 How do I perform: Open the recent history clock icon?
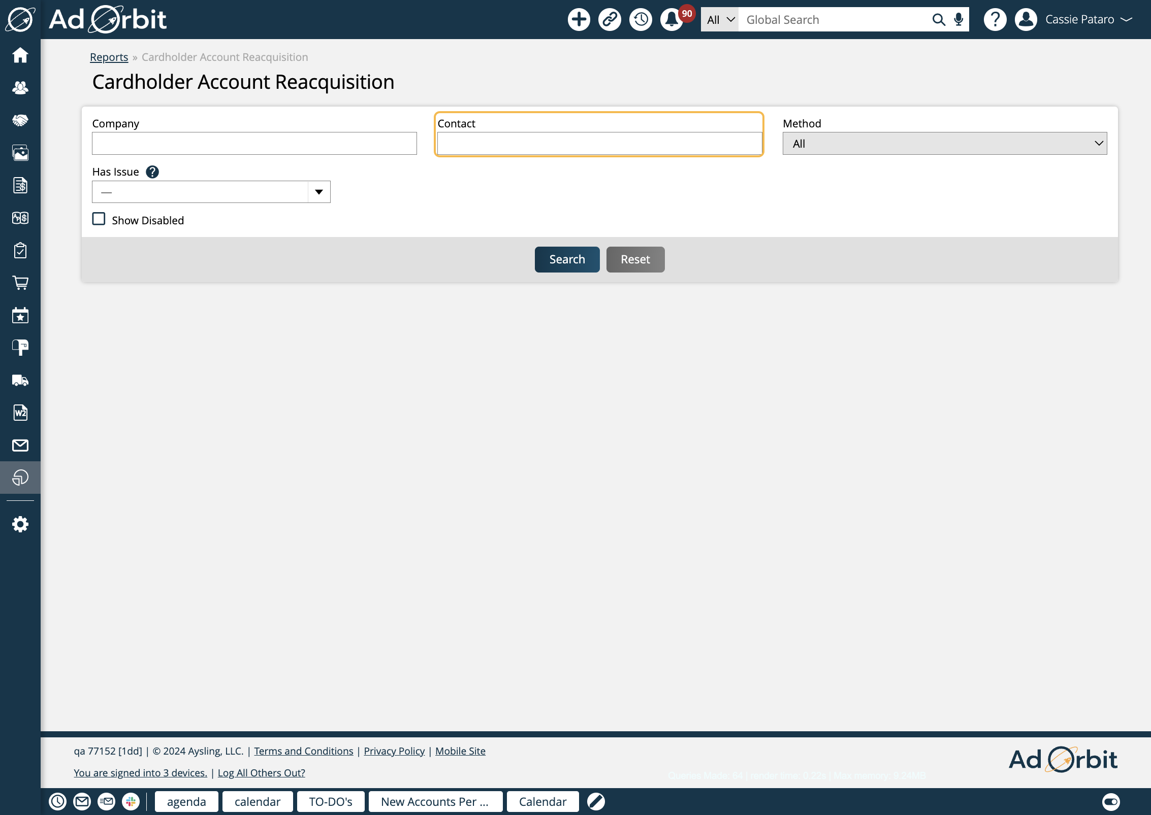coord(641,20)
